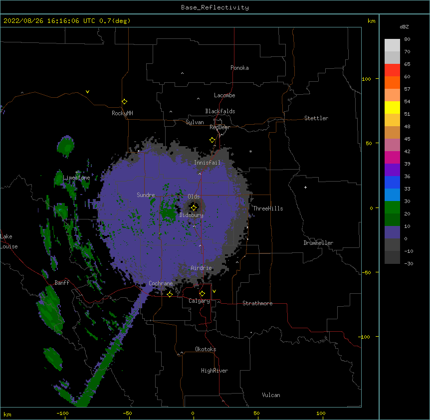
Task: Click the HighRiver town label
Action: pos(215,371)
